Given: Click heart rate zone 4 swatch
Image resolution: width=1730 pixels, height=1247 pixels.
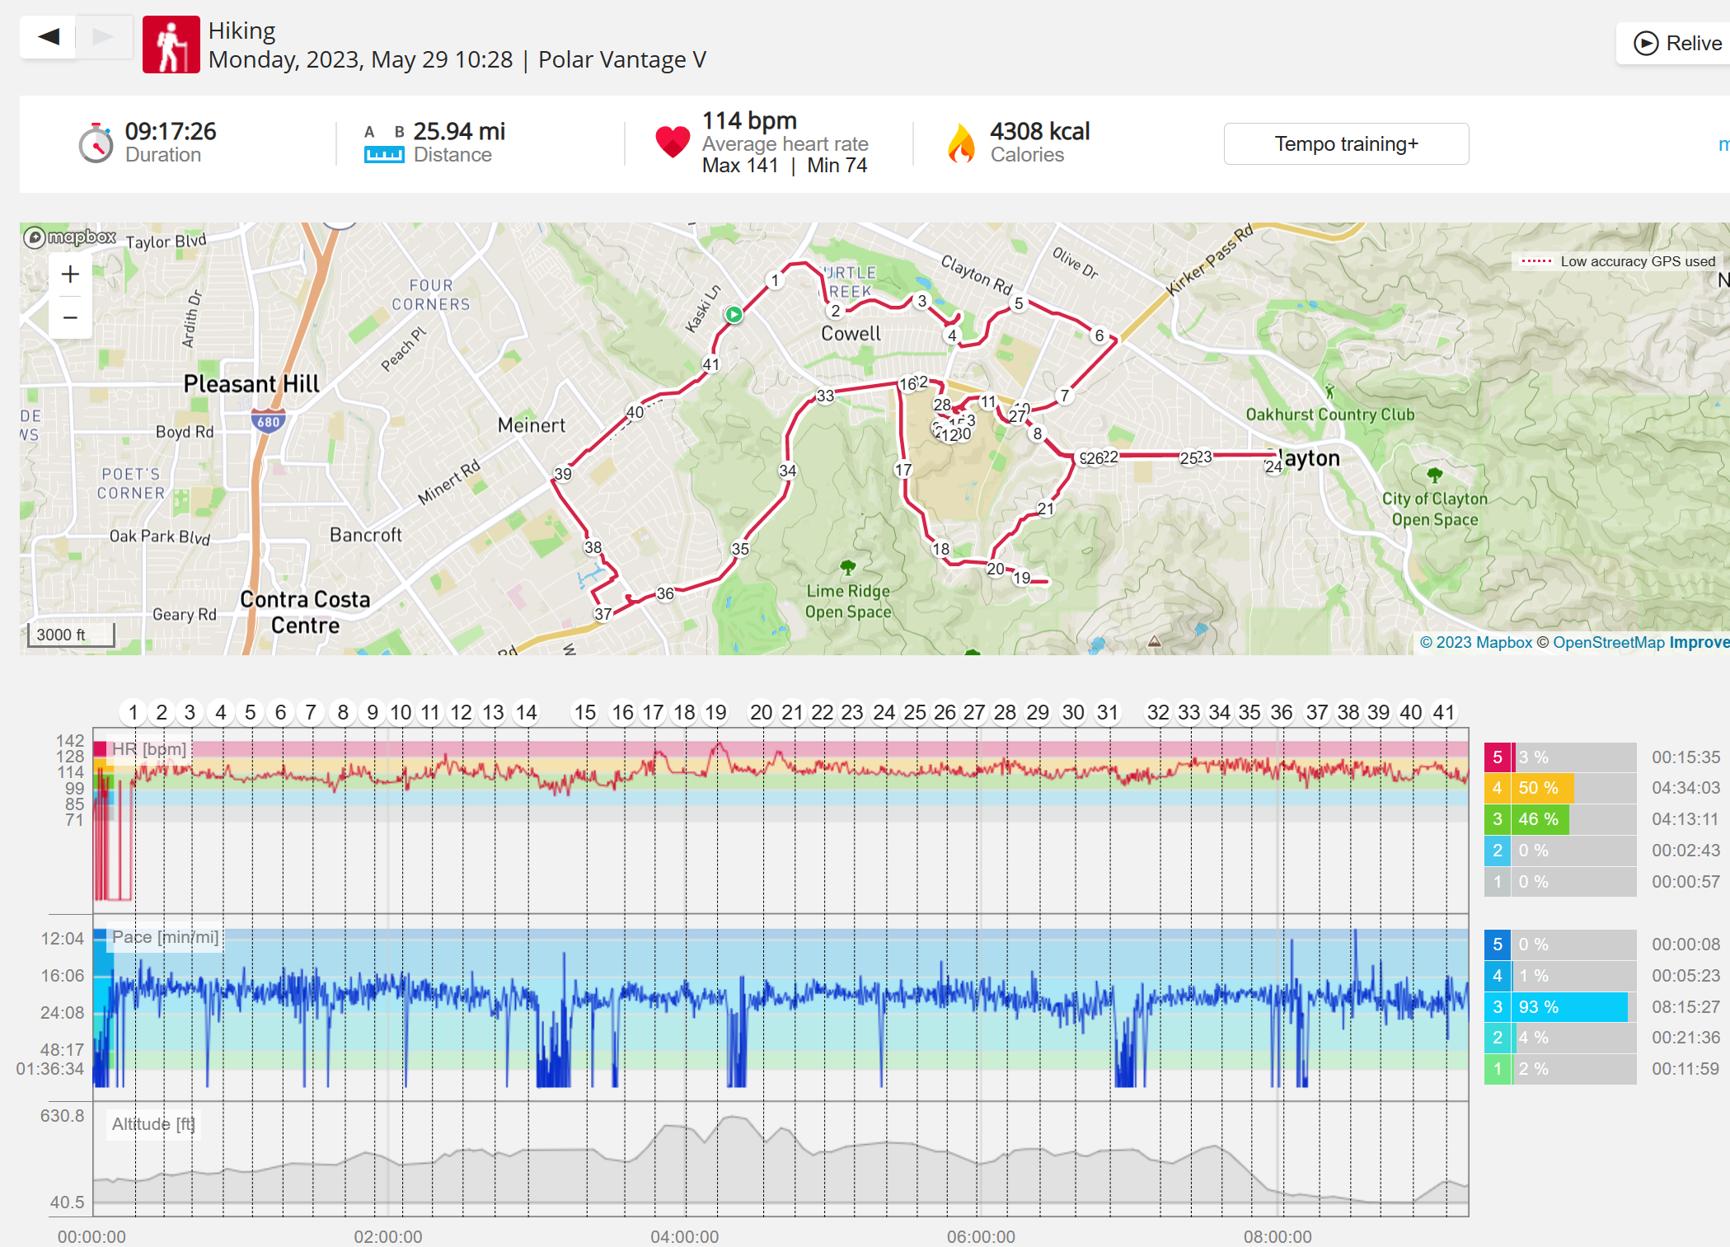Looking at the screenshot, I should click(x=1498, y=788).
